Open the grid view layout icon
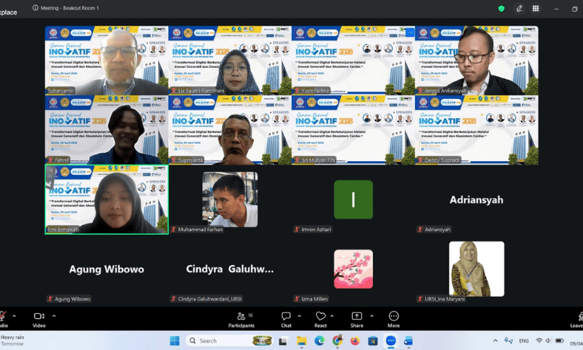This screenshot has width=583, height=350. click(535, 8)
